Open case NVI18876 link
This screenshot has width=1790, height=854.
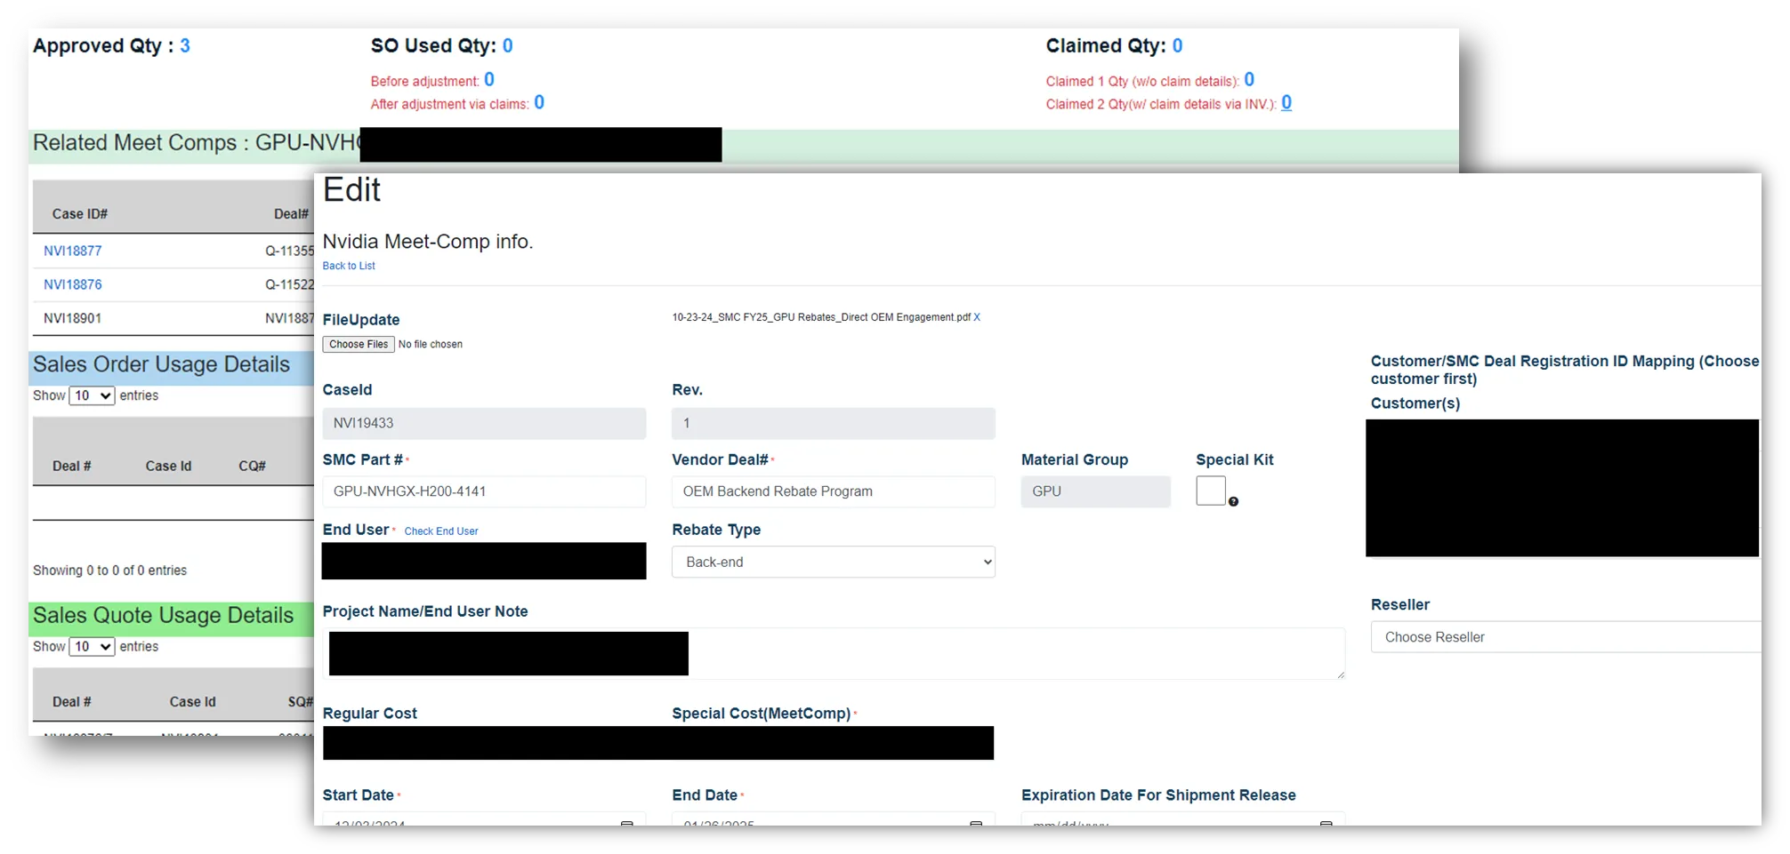pos(73,285)
